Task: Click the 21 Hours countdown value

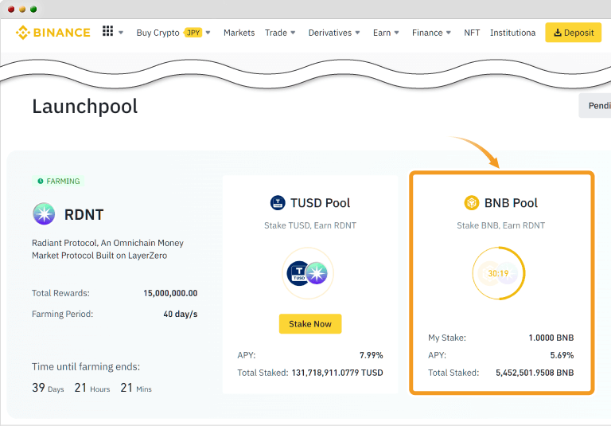Action: pyautogui.click(x=92, y=388)
